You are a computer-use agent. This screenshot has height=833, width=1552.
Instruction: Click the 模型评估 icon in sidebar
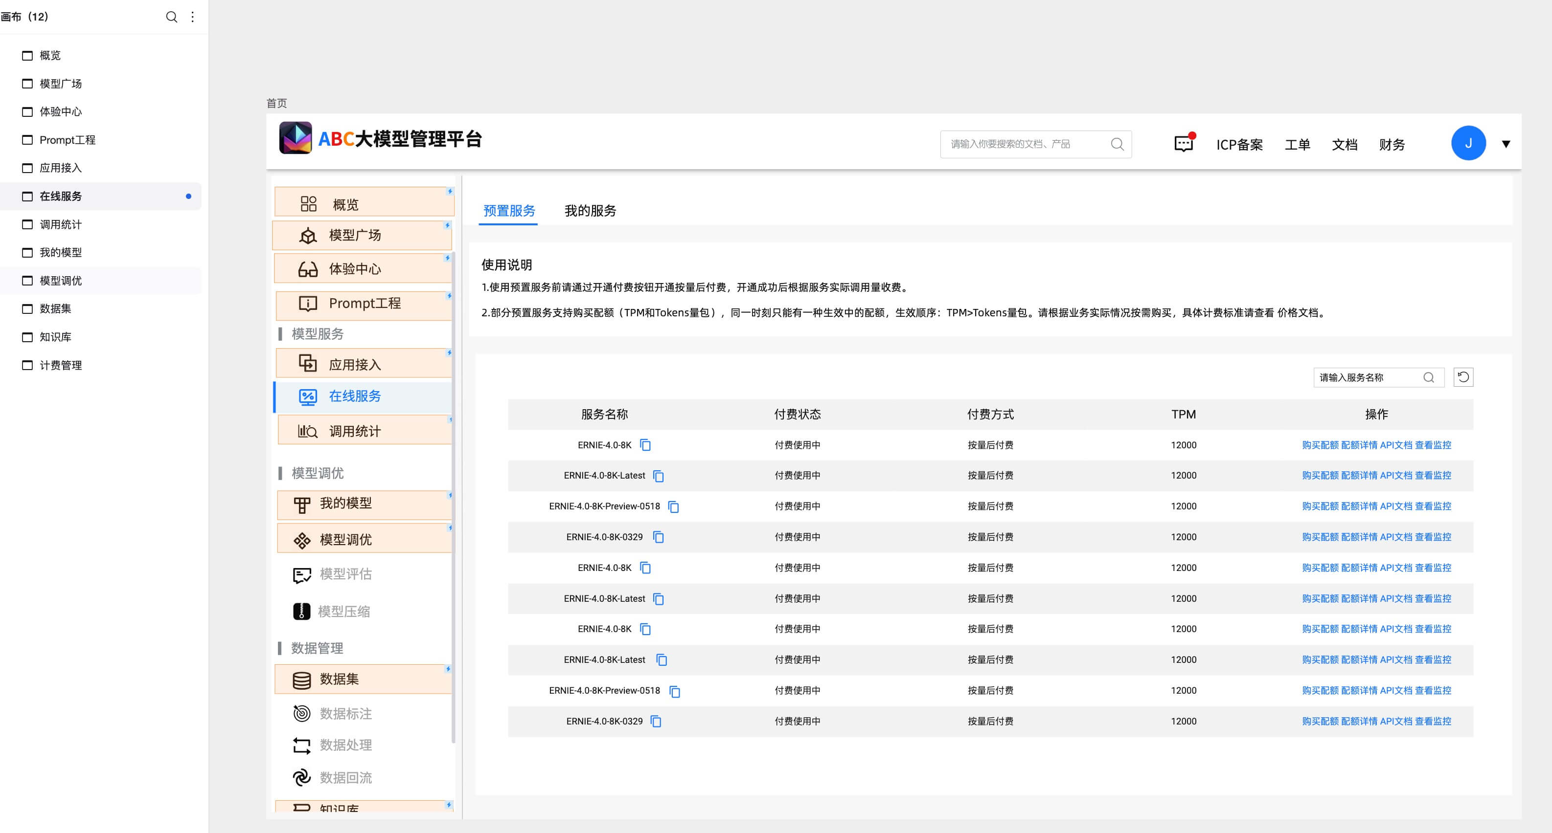click(302, 575)
